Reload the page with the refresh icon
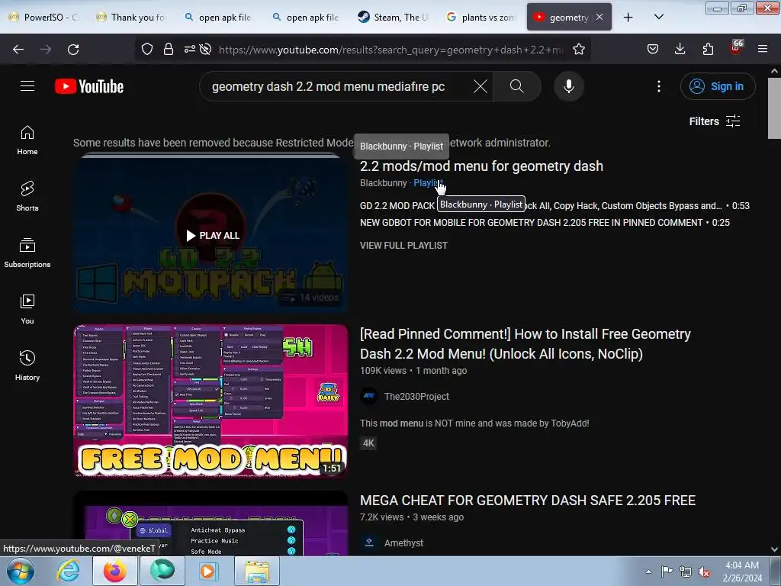This screenshot has width=781, height=586. coord(73,50)
